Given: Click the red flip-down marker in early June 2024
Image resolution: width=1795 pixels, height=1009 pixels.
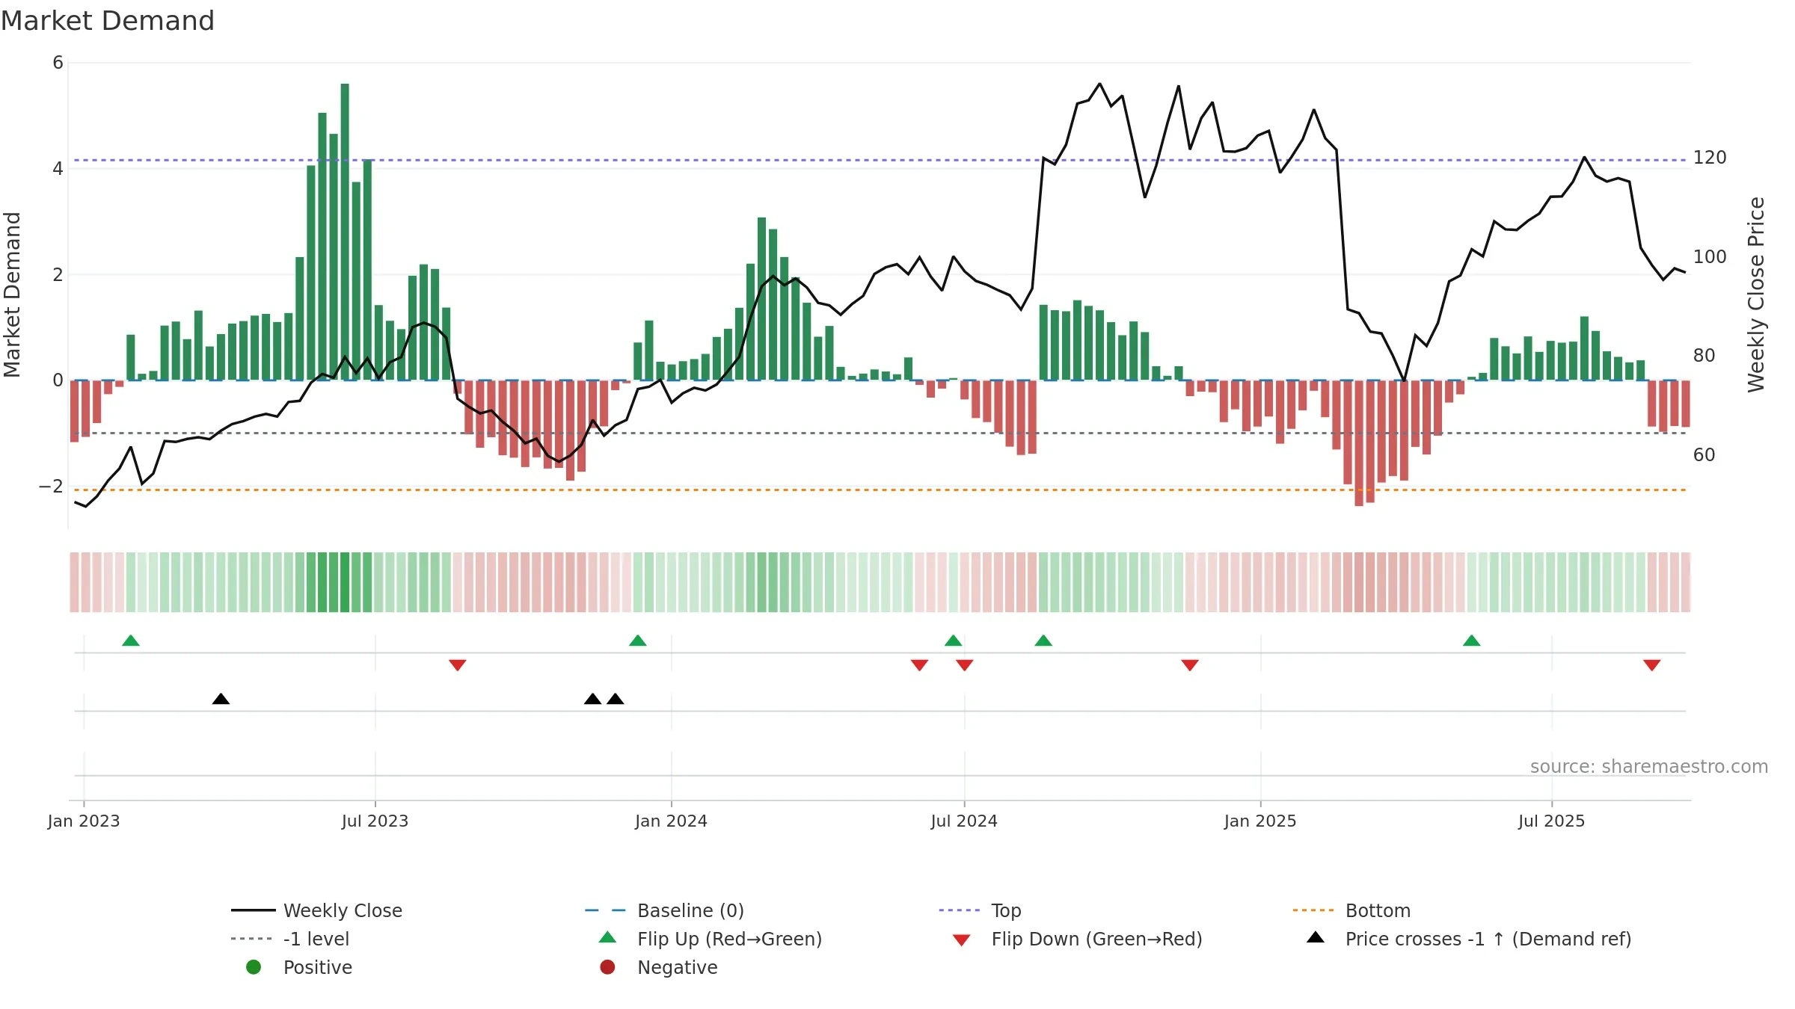Looking at the screenshot, I should (x=919, y=665).
